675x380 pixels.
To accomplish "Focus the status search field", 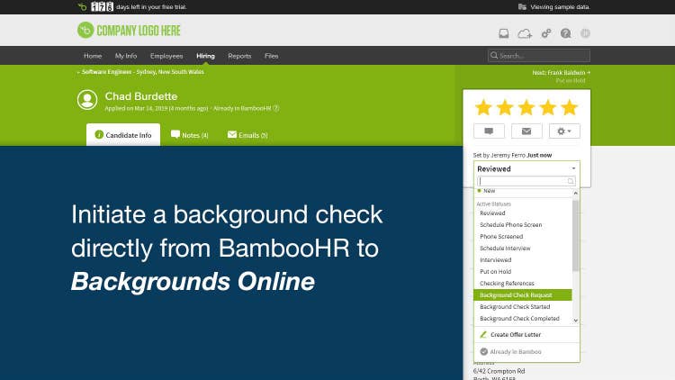I will tap(526, 181).
